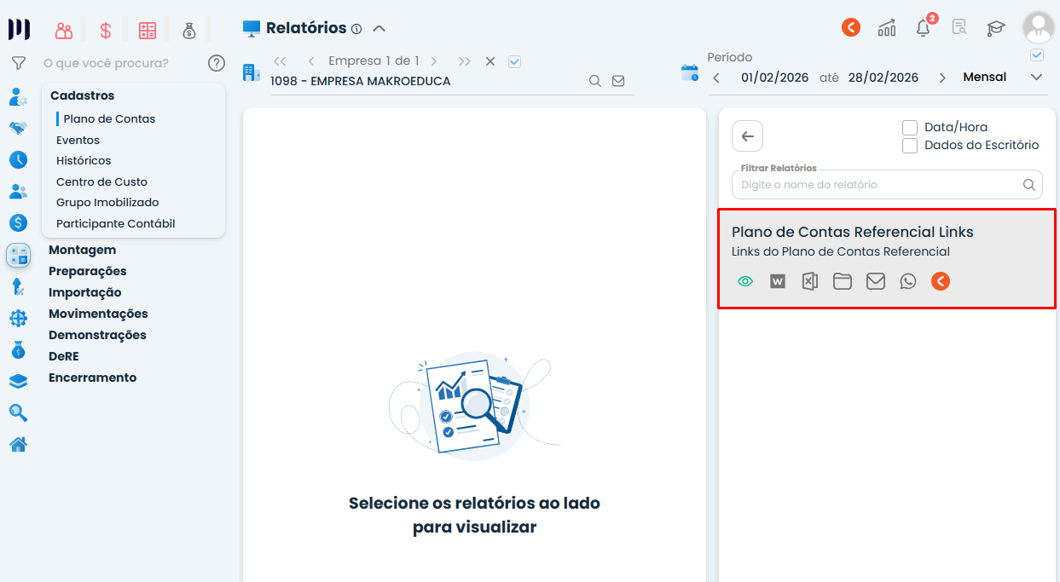Select Eventos menu item
Screen dimensions: 1060x582
pyautogui.click(x=78, y=140)
